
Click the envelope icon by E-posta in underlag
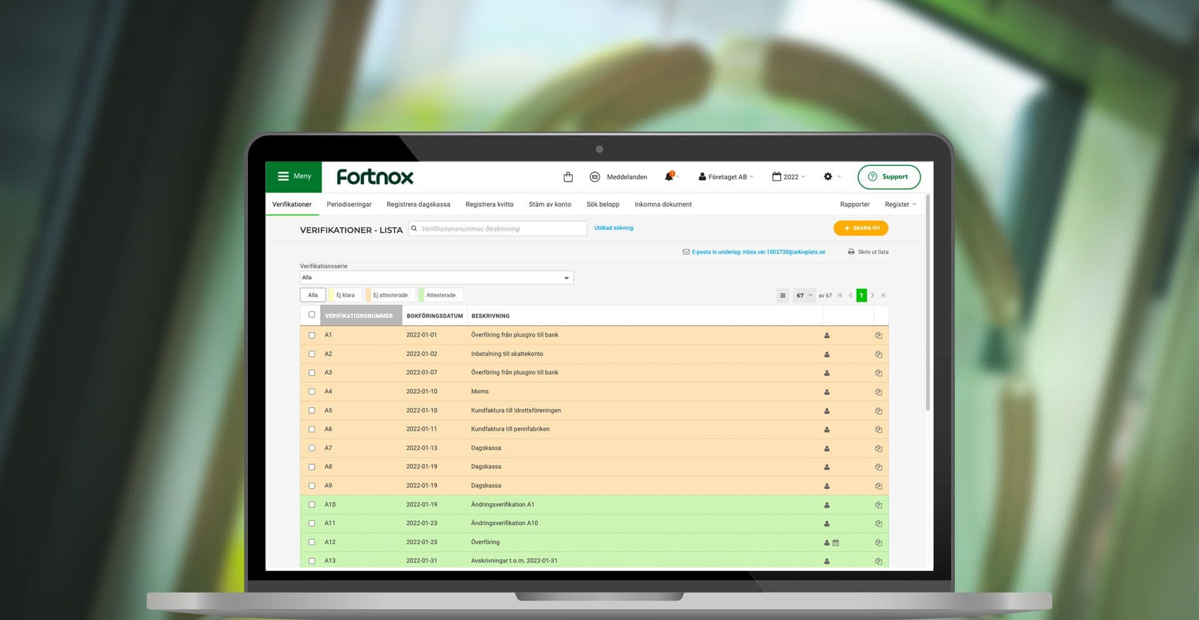point(686,252)
